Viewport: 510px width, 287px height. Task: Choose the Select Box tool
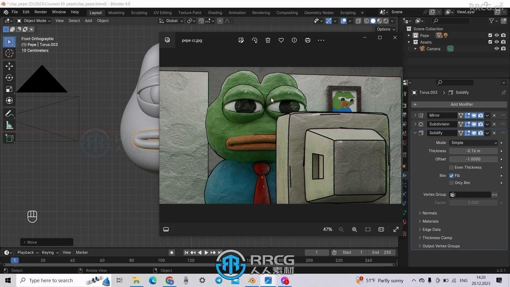(9, 41)
